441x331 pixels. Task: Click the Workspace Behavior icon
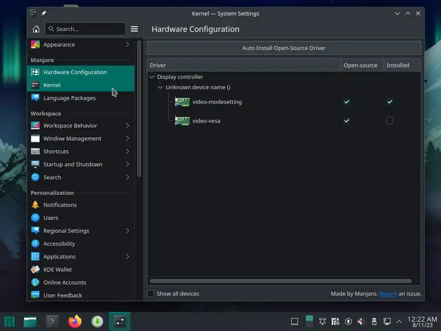click(35, 125)
